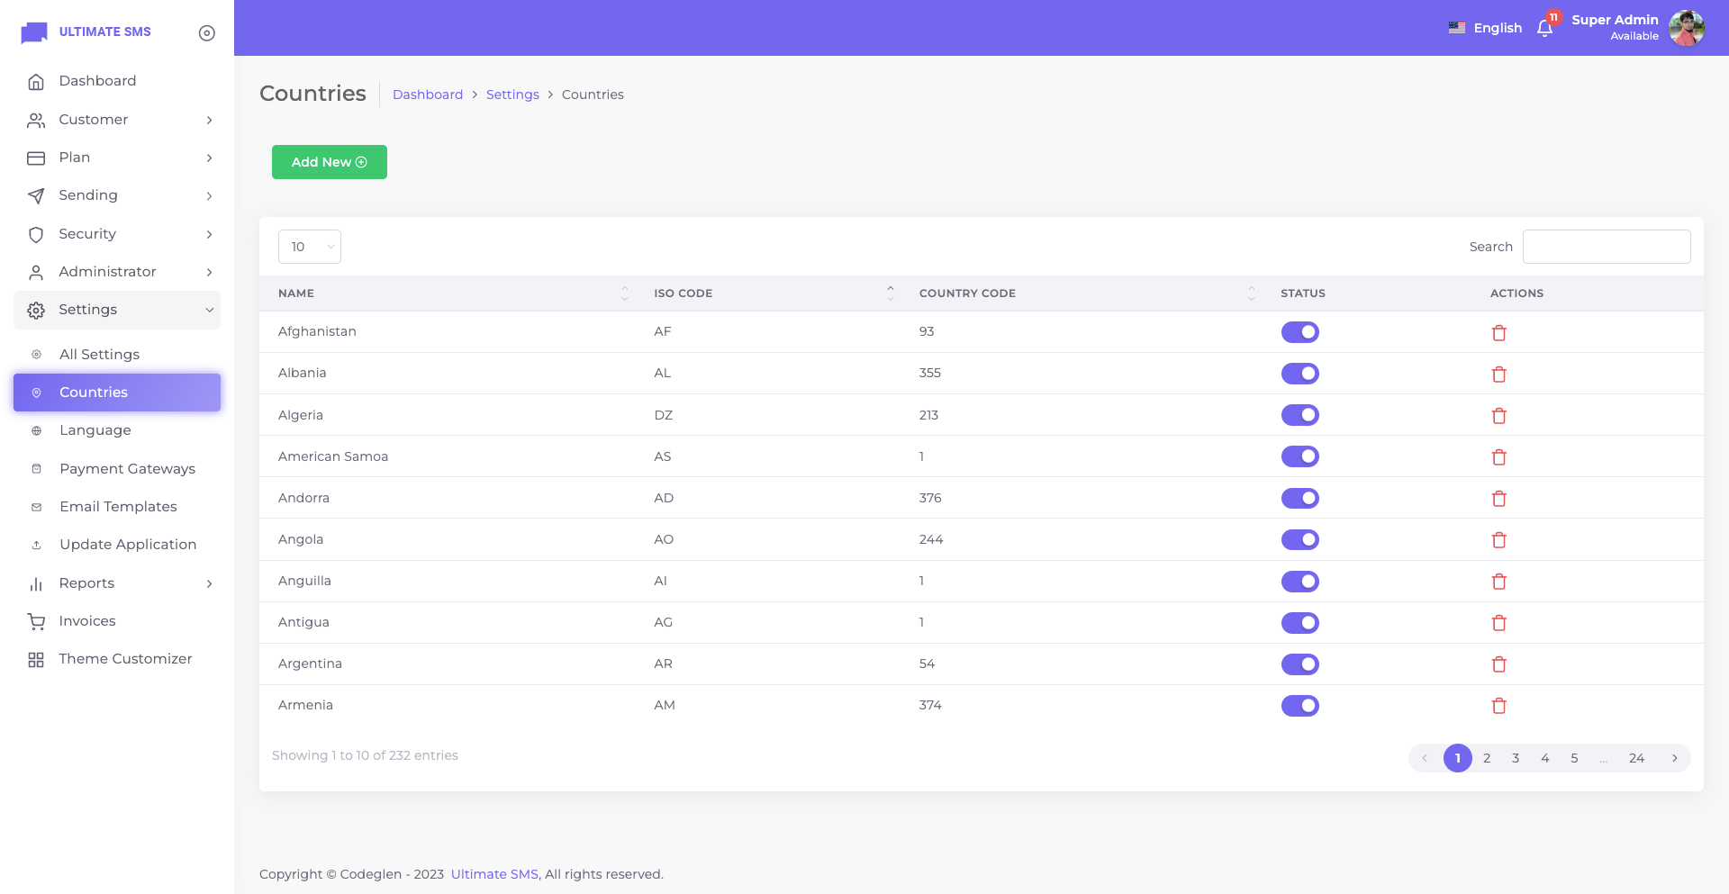1729x894 pixels.
Task: Go to page 3 of the table
Action: [1516, 758]
